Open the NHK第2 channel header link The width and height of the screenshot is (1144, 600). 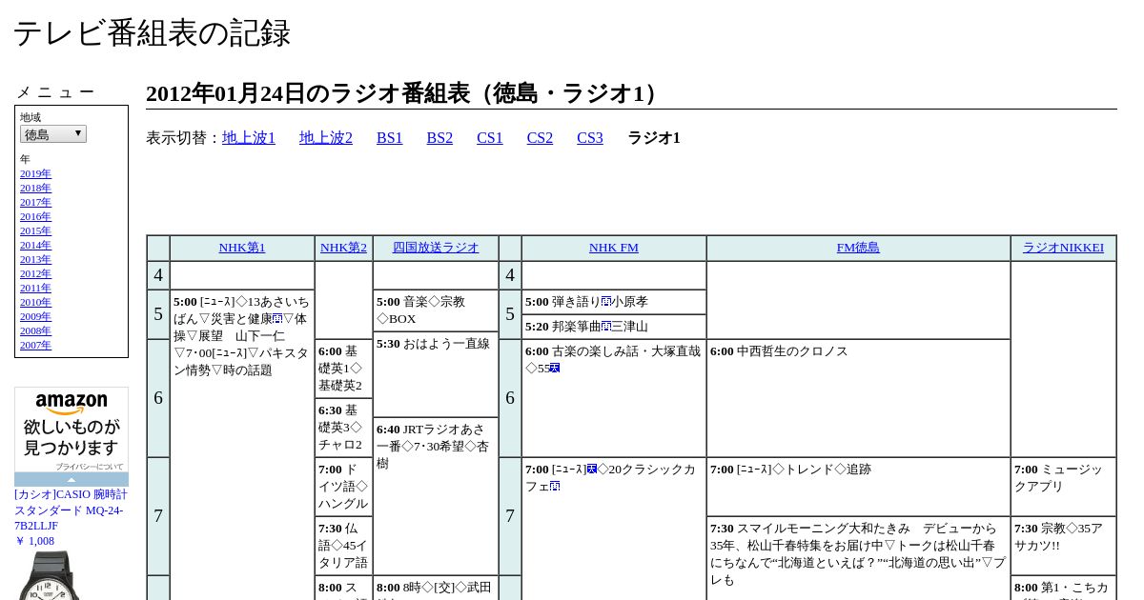pos(343,248)
